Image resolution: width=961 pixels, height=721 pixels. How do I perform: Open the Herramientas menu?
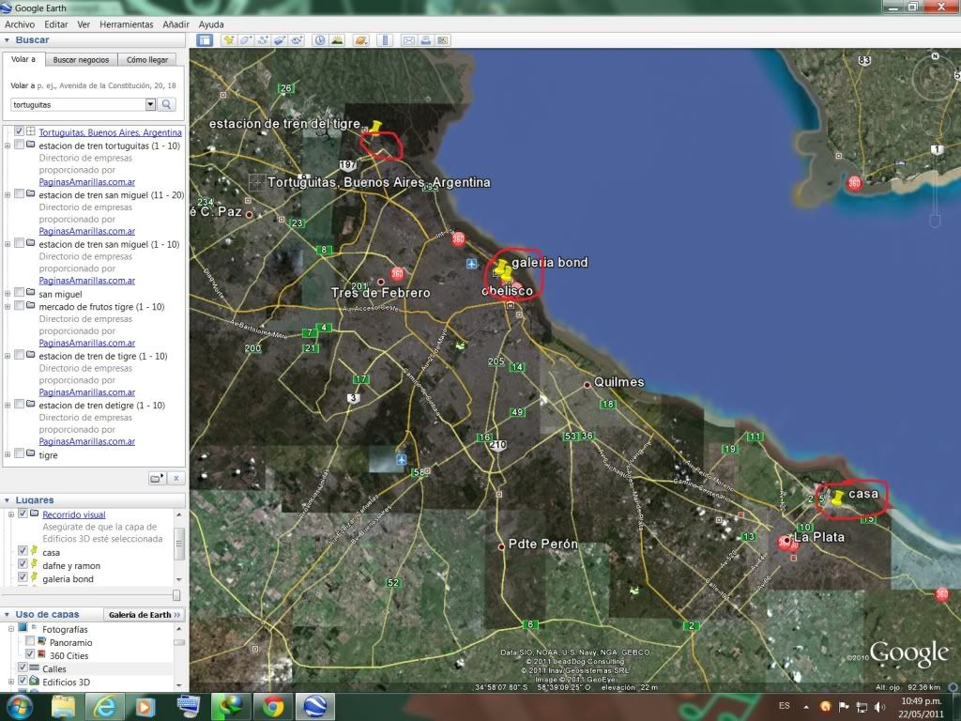pos(127,24)
